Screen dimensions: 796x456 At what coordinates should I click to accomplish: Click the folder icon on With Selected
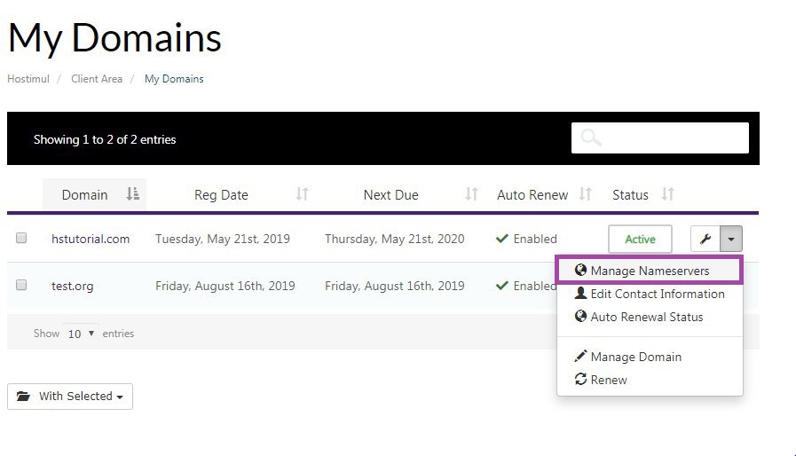(x=23, y=397)
